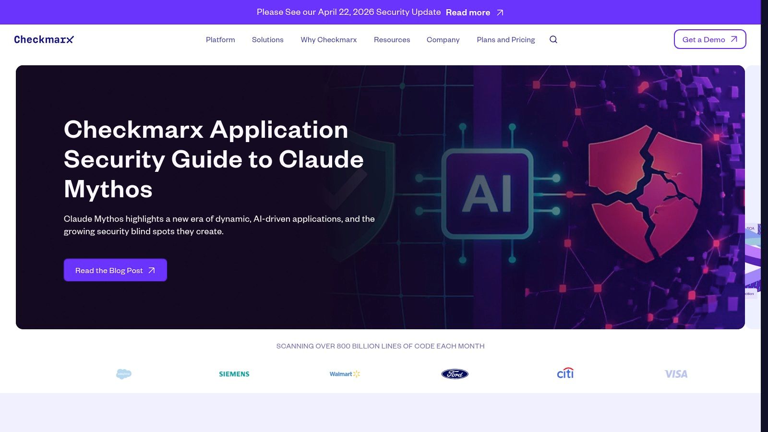Viewport: 768px width, 432px height.
Task: Click the Visa logo
Action: pyautogui.click(x=676, y=374)
